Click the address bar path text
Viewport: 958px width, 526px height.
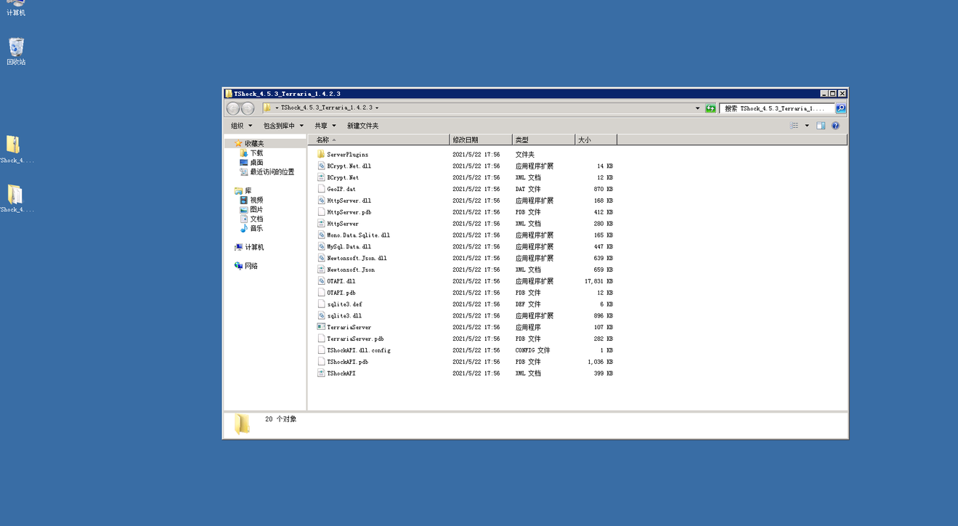coord(326,108)
